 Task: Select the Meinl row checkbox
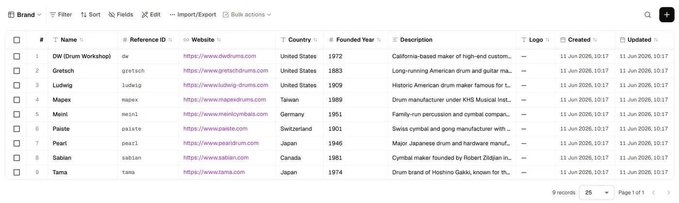[x=16, y=114]
